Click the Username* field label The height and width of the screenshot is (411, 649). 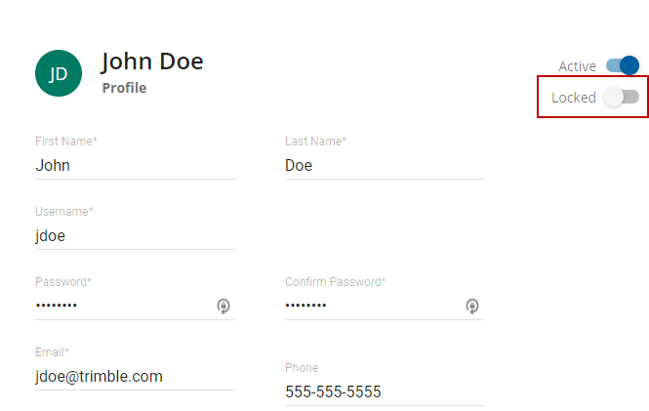64,212
